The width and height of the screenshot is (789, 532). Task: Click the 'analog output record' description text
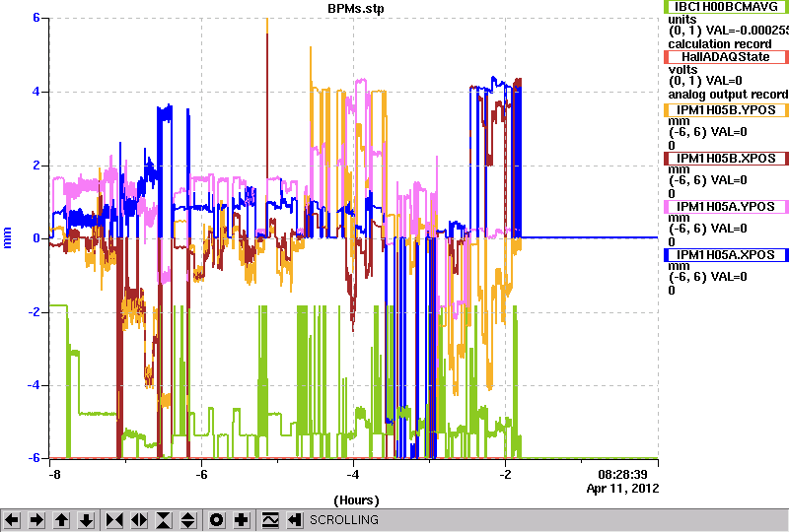click(728, 95)
